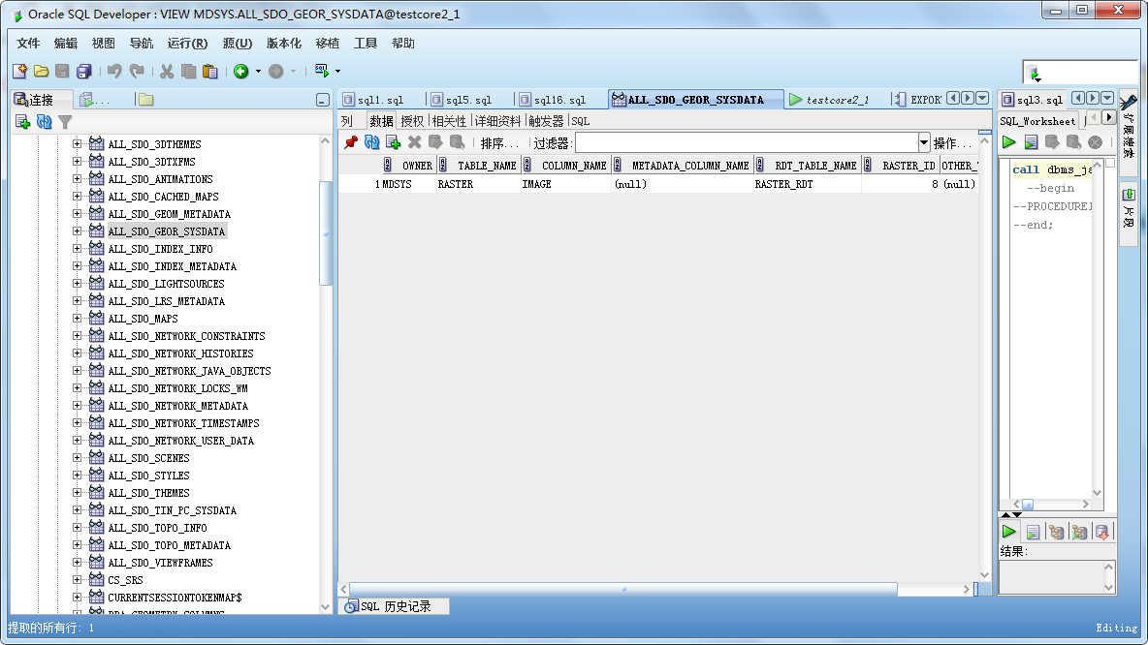1148x645 pixels.
Task: Delete the selected grid row
Action: 413,142
